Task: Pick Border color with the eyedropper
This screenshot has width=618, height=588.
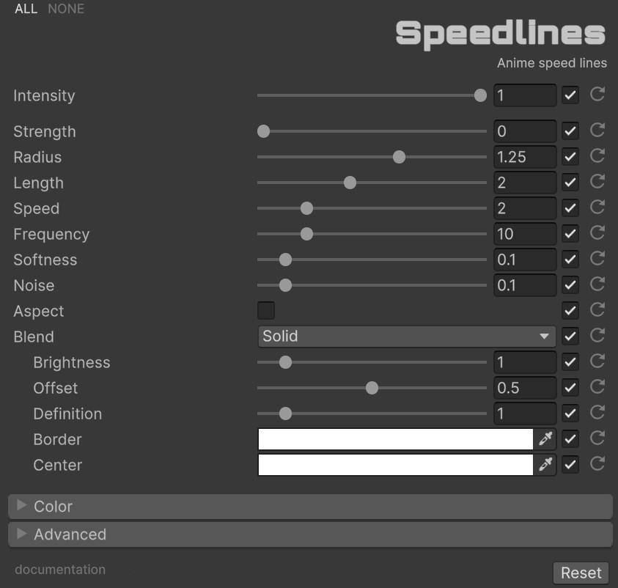Action: 545,439
